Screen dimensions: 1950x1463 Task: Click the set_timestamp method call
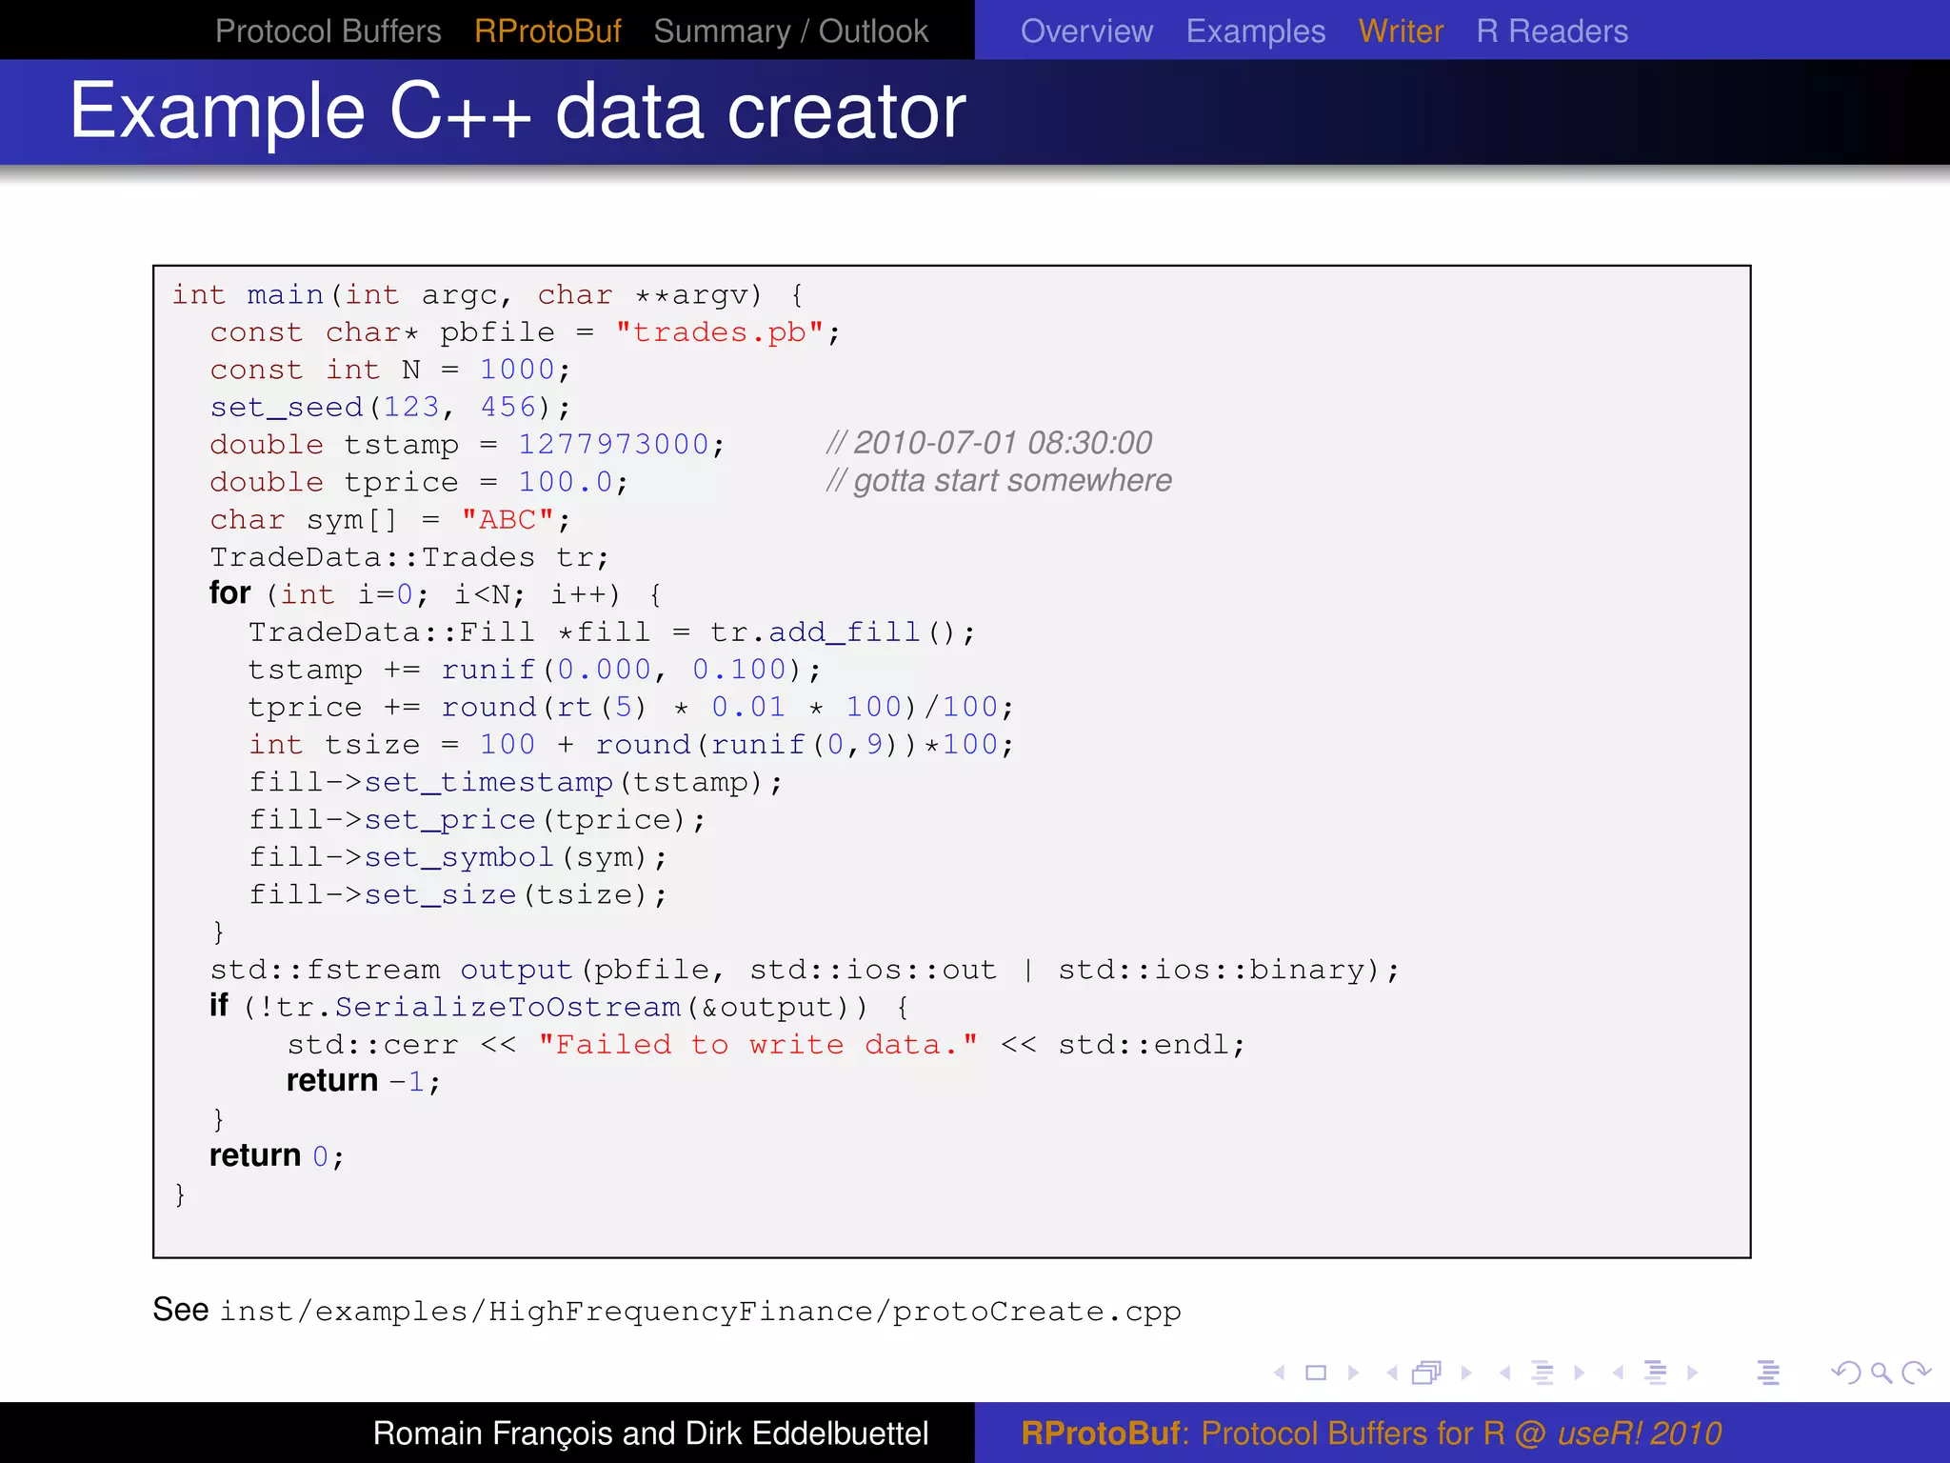coord(488,783)
